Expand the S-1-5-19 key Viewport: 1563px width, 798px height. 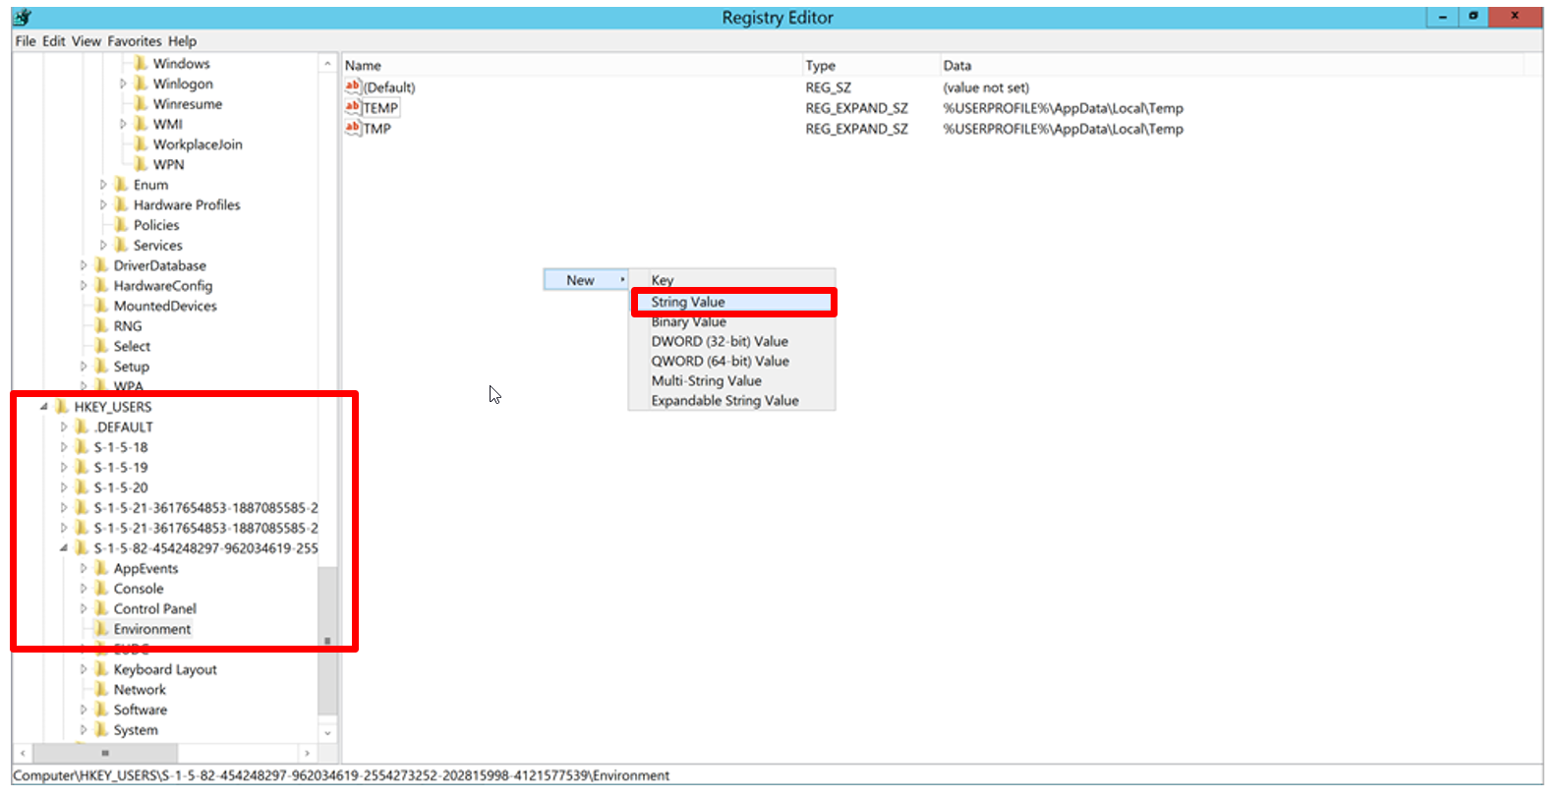(64, 467)
